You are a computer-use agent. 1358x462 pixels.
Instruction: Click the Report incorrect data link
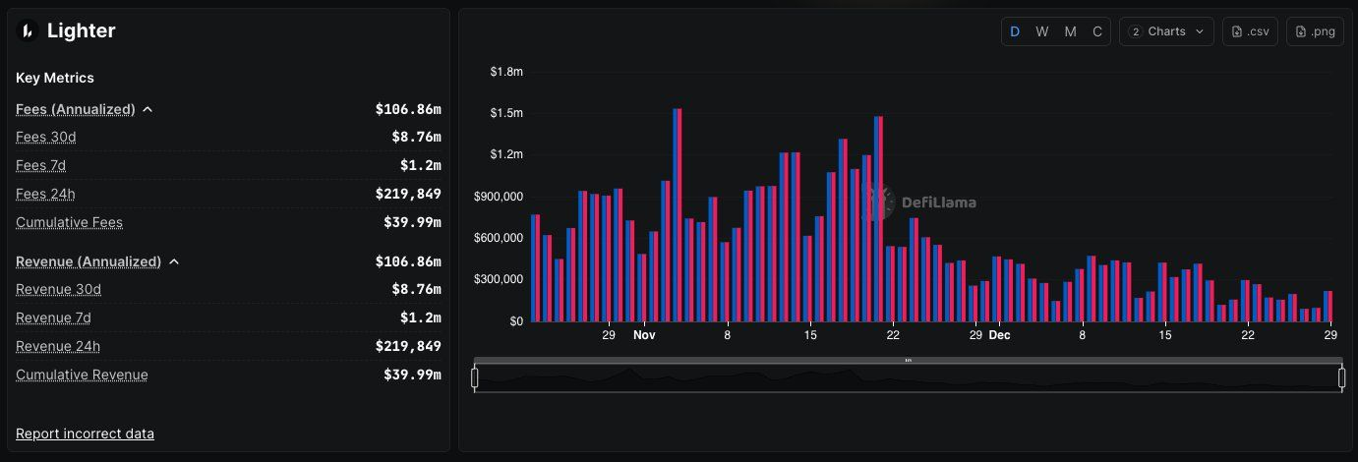85,433
